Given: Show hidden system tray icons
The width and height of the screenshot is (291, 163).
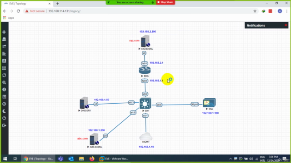Looking at the screenshot, I should tap(231, 159).
